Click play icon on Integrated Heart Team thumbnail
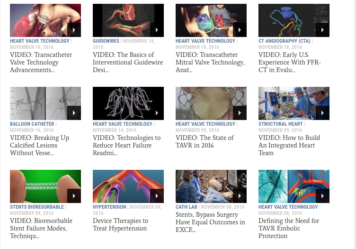 coord(323,113)
